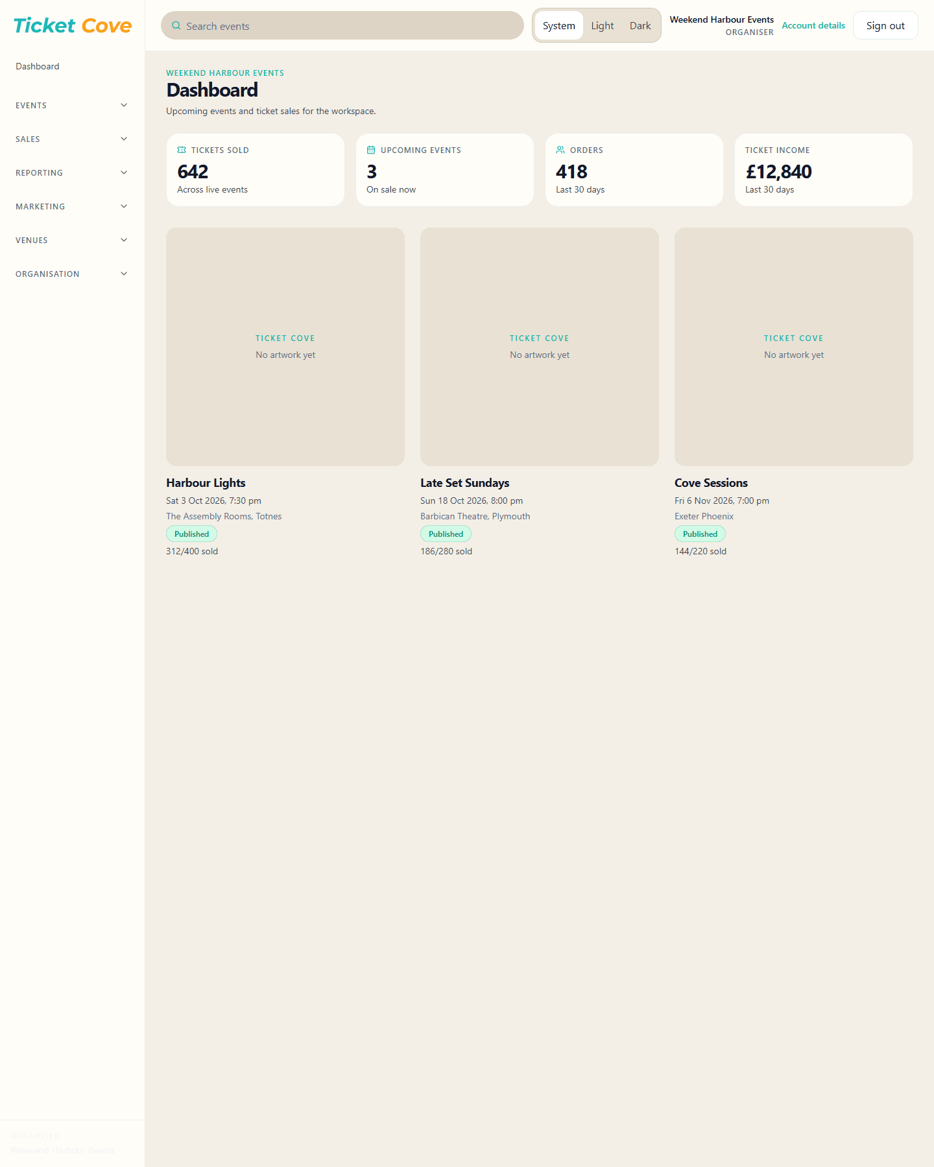Expand the Organisation sidebar section

(x=72, y=274)
